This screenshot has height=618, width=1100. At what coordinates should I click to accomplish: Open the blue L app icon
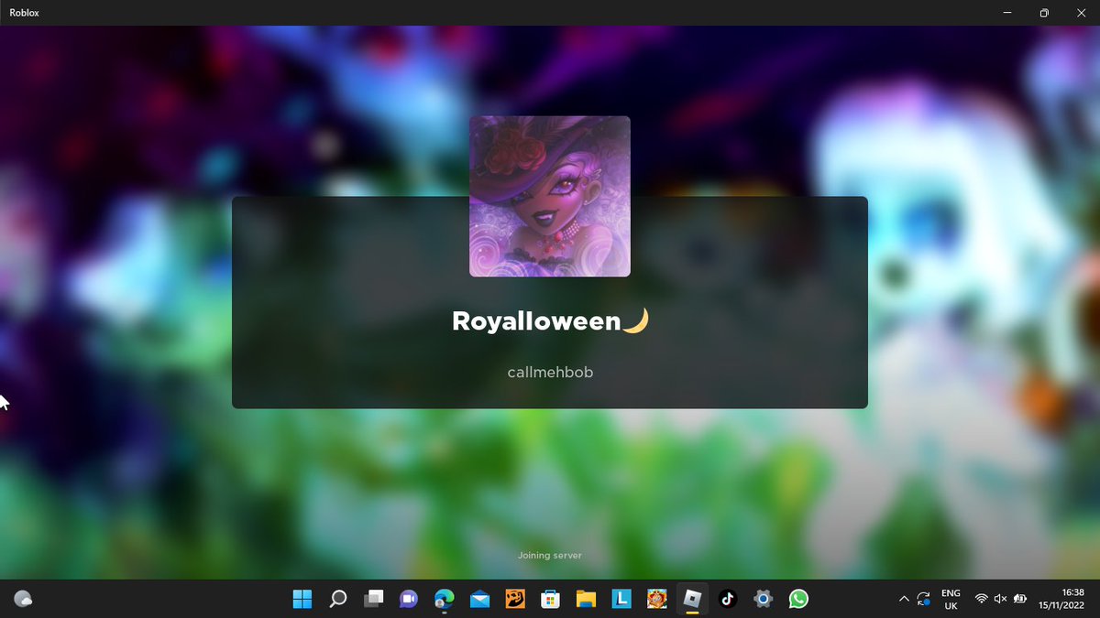pyautogui.click(x=621, y=599)
